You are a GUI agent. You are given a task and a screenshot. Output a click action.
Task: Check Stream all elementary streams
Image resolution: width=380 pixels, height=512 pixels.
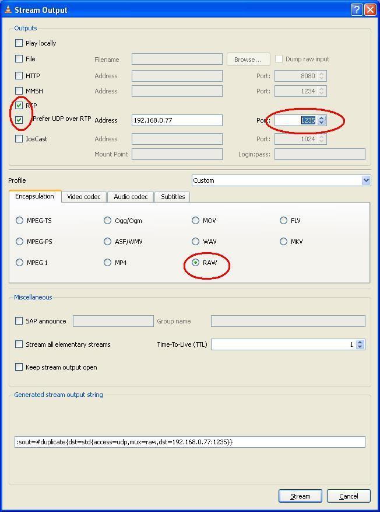pos(19,344)
